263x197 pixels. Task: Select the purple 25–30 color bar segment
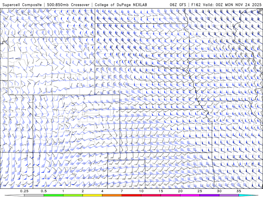tap(209, 195)
